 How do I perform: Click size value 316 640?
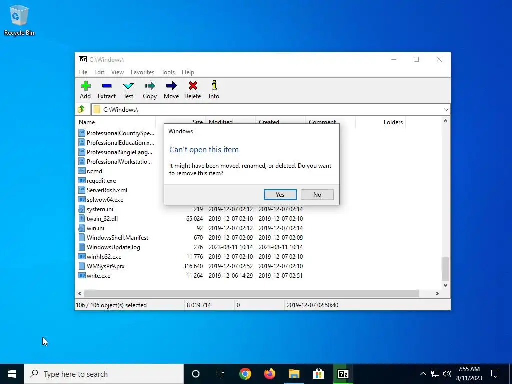pos(193,266)
